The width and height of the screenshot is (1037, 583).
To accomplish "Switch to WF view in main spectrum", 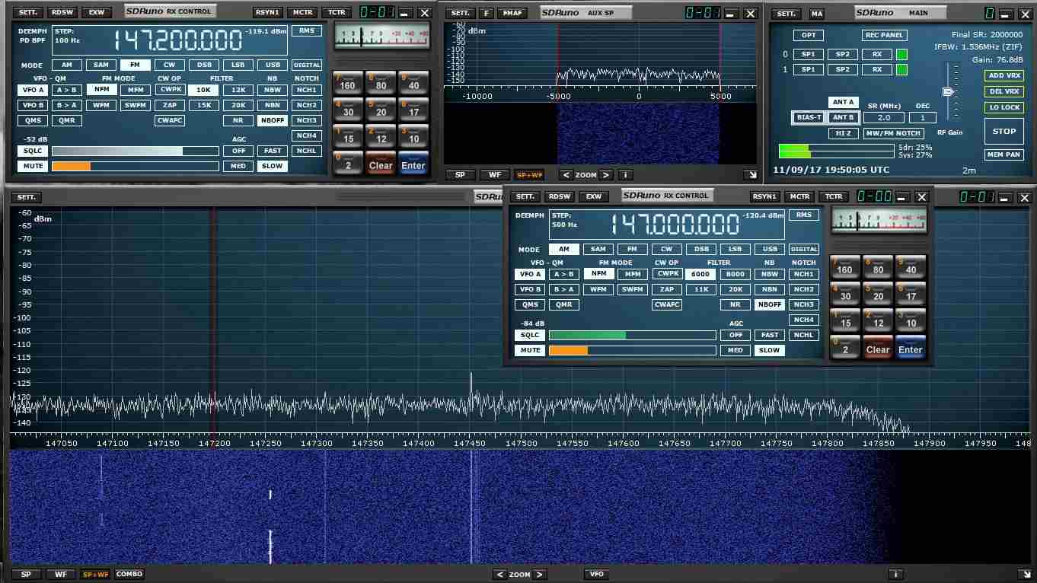I will (61, 575).
